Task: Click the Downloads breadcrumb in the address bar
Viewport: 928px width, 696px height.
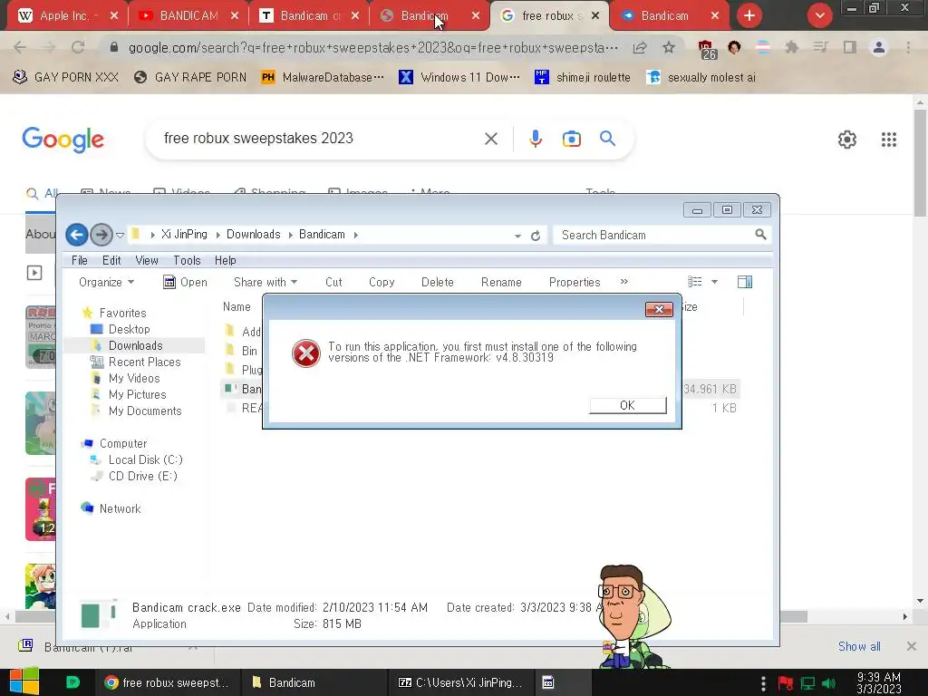Action: pyautogui.click(x=254, y=235)
